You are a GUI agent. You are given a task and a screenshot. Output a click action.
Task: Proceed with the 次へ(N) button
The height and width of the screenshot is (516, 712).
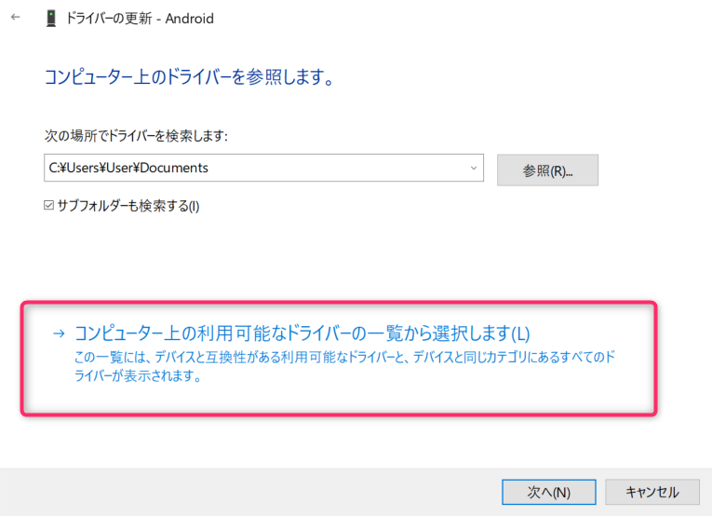tap(548, 492)
